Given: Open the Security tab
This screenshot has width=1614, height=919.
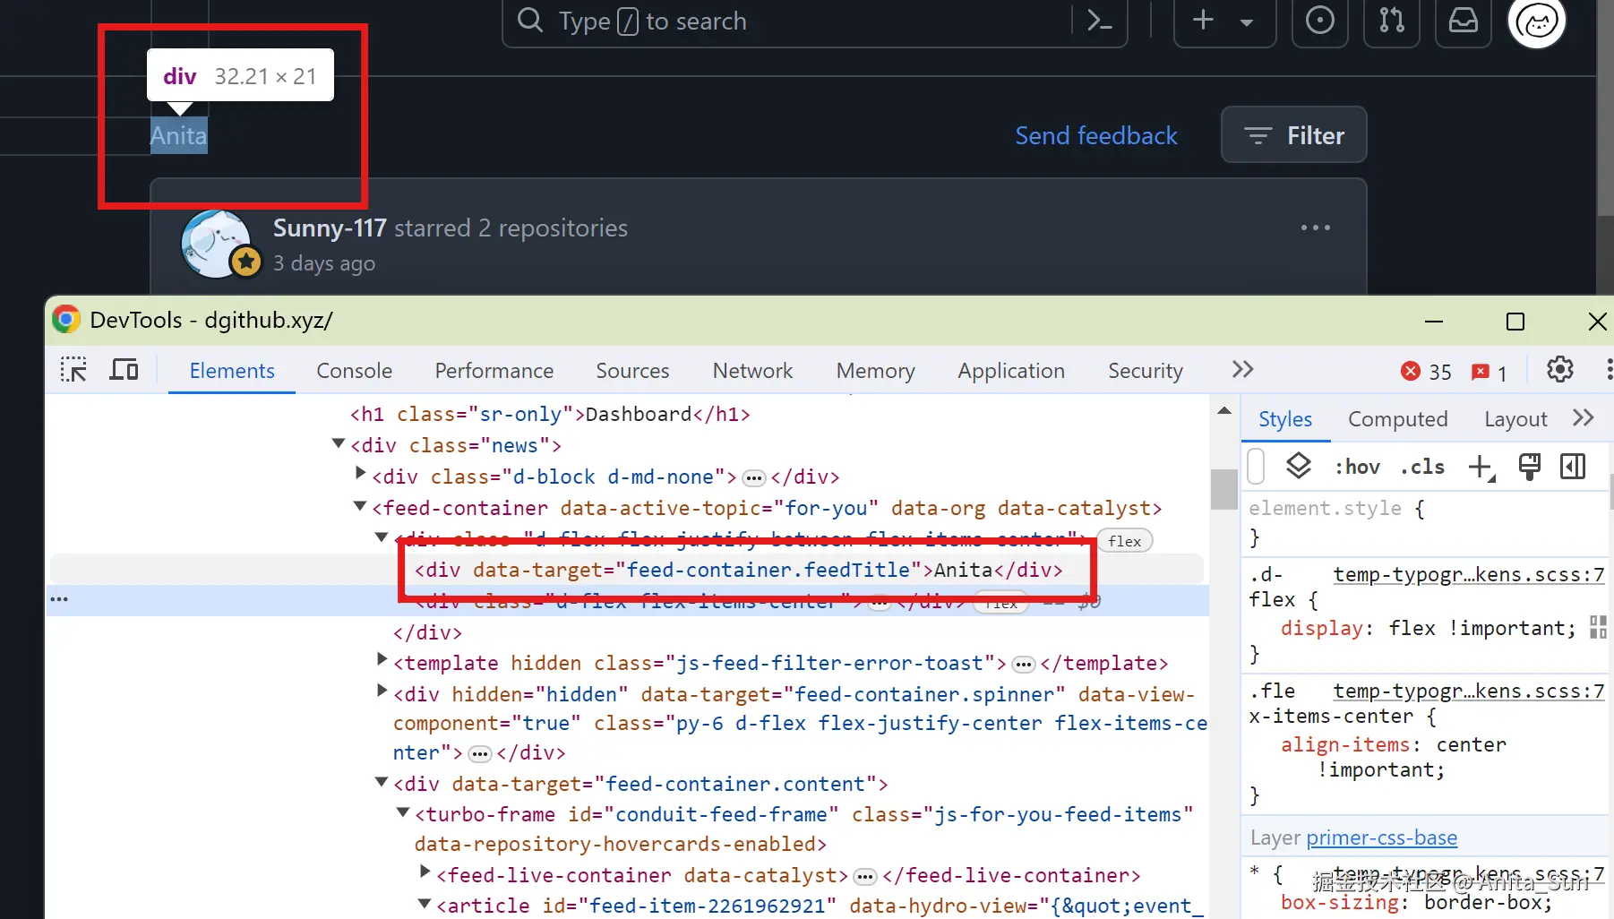Looking at the screenshot, I should pos(1145,371).
